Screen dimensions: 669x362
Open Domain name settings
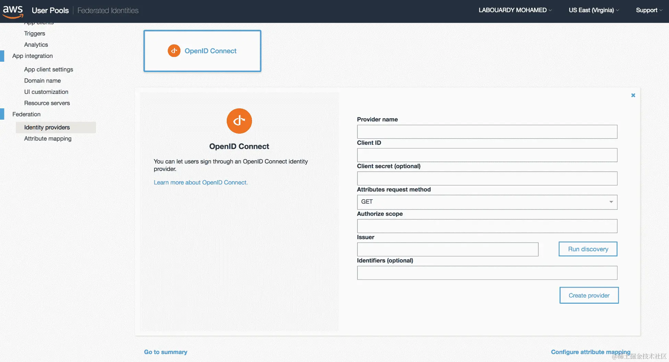(43, 81)
